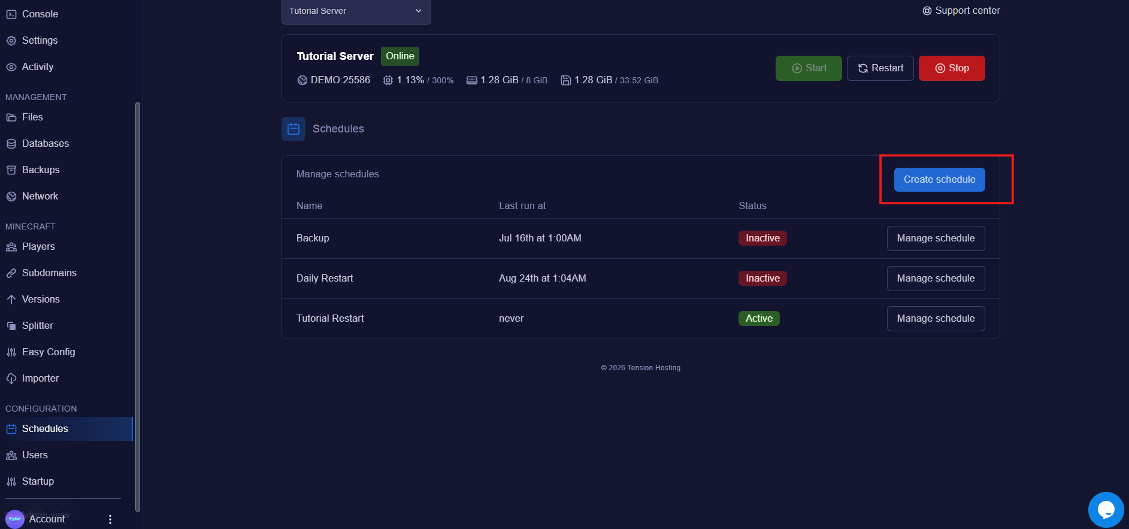Click the Active status badge
This screenshot has height=529, width=1129.
coord(759,319)
